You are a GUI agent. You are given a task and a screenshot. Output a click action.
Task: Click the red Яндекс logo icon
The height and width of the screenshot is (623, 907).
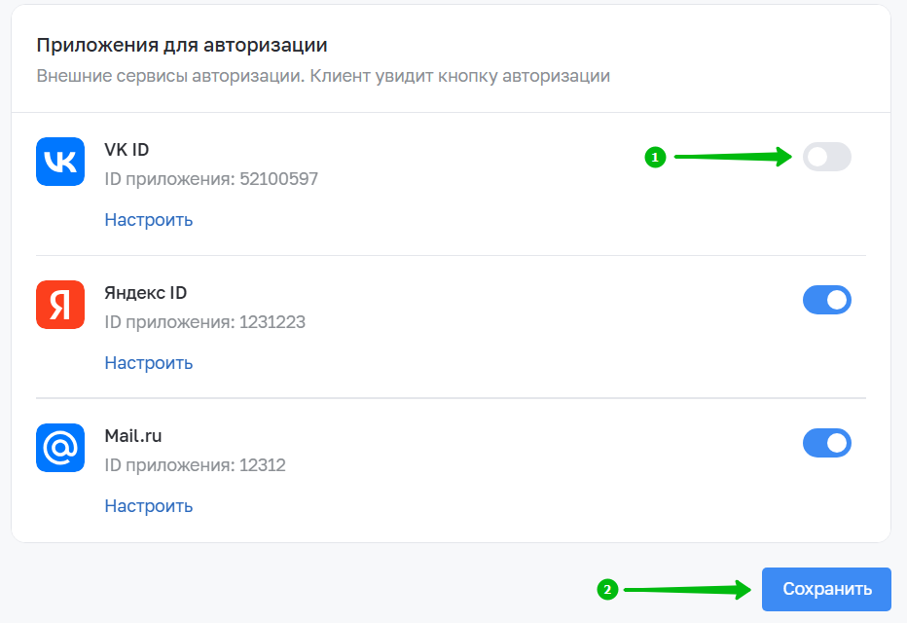coord(60,305)
